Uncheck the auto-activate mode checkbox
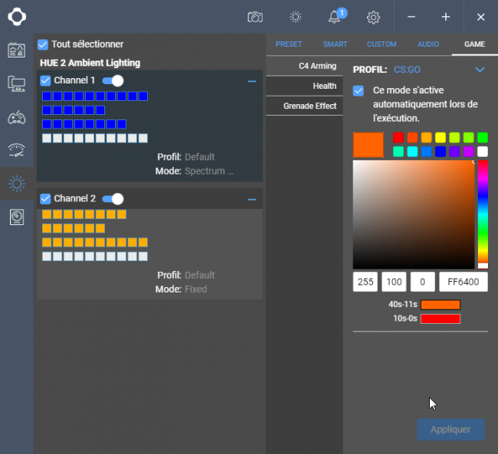Viewport: 498px width, 454px height. [x=359, y=91]
